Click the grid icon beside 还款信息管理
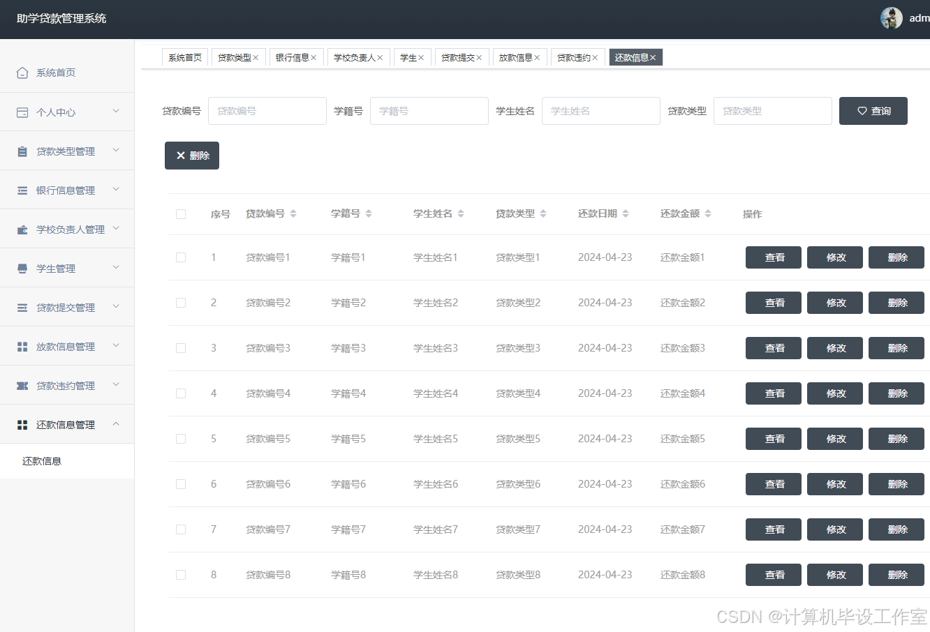The height and width of the screenshot is (632, 930). click(22, 425)
